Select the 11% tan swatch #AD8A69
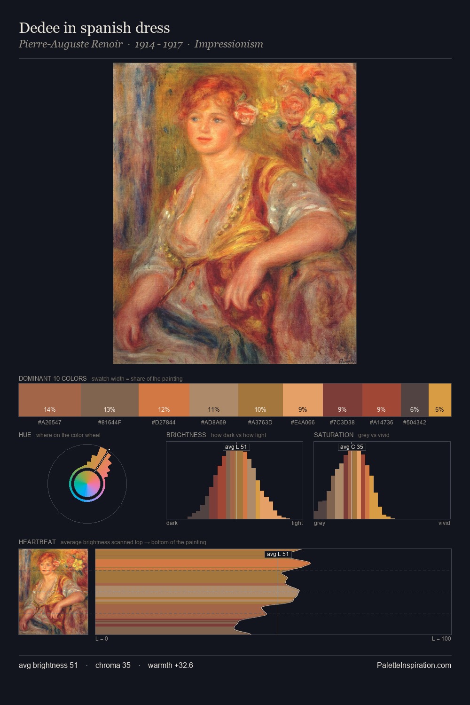This screenshot has height=705, width=470. (214, 400)
